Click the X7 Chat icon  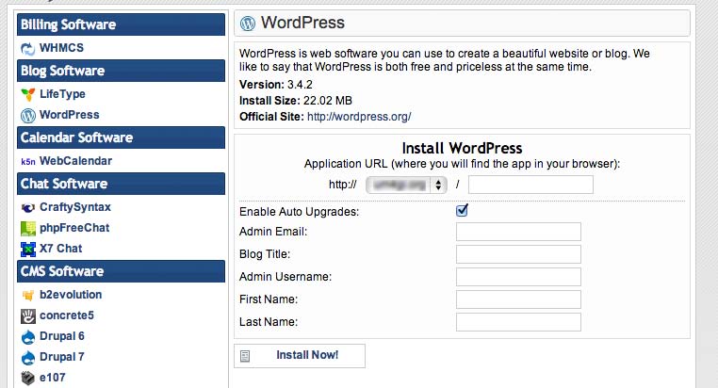[x=28, y=249]
